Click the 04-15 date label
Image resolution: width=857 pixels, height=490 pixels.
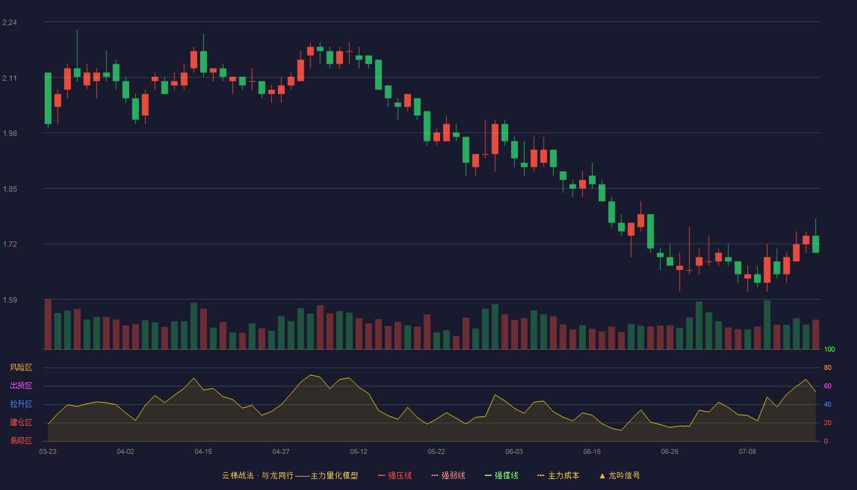click(x=203, y=451)
